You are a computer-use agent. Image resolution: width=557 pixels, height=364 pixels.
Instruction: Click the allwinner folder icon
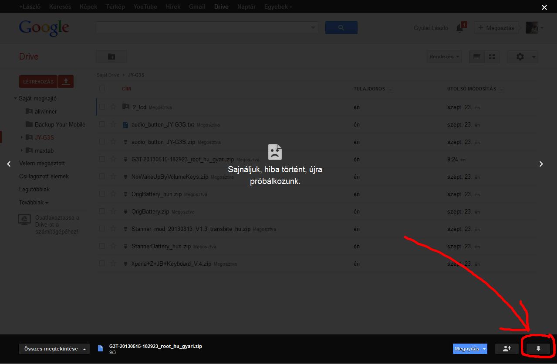pos(29,111)
